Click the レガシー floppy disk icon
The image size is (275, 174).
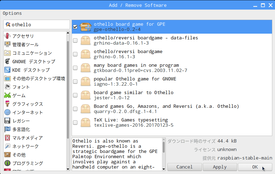point(7,121)
